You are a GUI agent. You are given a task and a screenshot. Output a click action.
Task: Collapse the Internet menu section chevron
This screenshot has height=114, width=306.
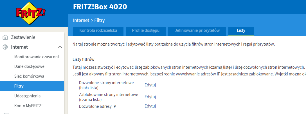click(x=60, y=47)
